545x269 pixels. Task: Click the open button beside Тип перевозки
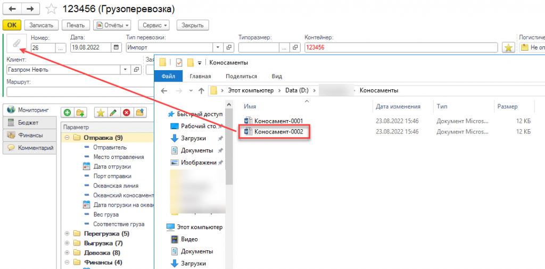[229, 47]
